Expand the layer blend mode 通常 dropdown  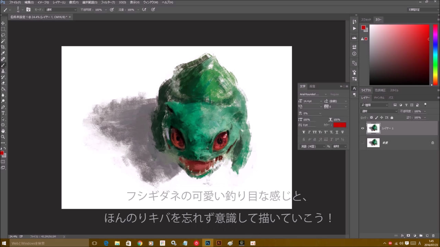[x=379, y=111]
